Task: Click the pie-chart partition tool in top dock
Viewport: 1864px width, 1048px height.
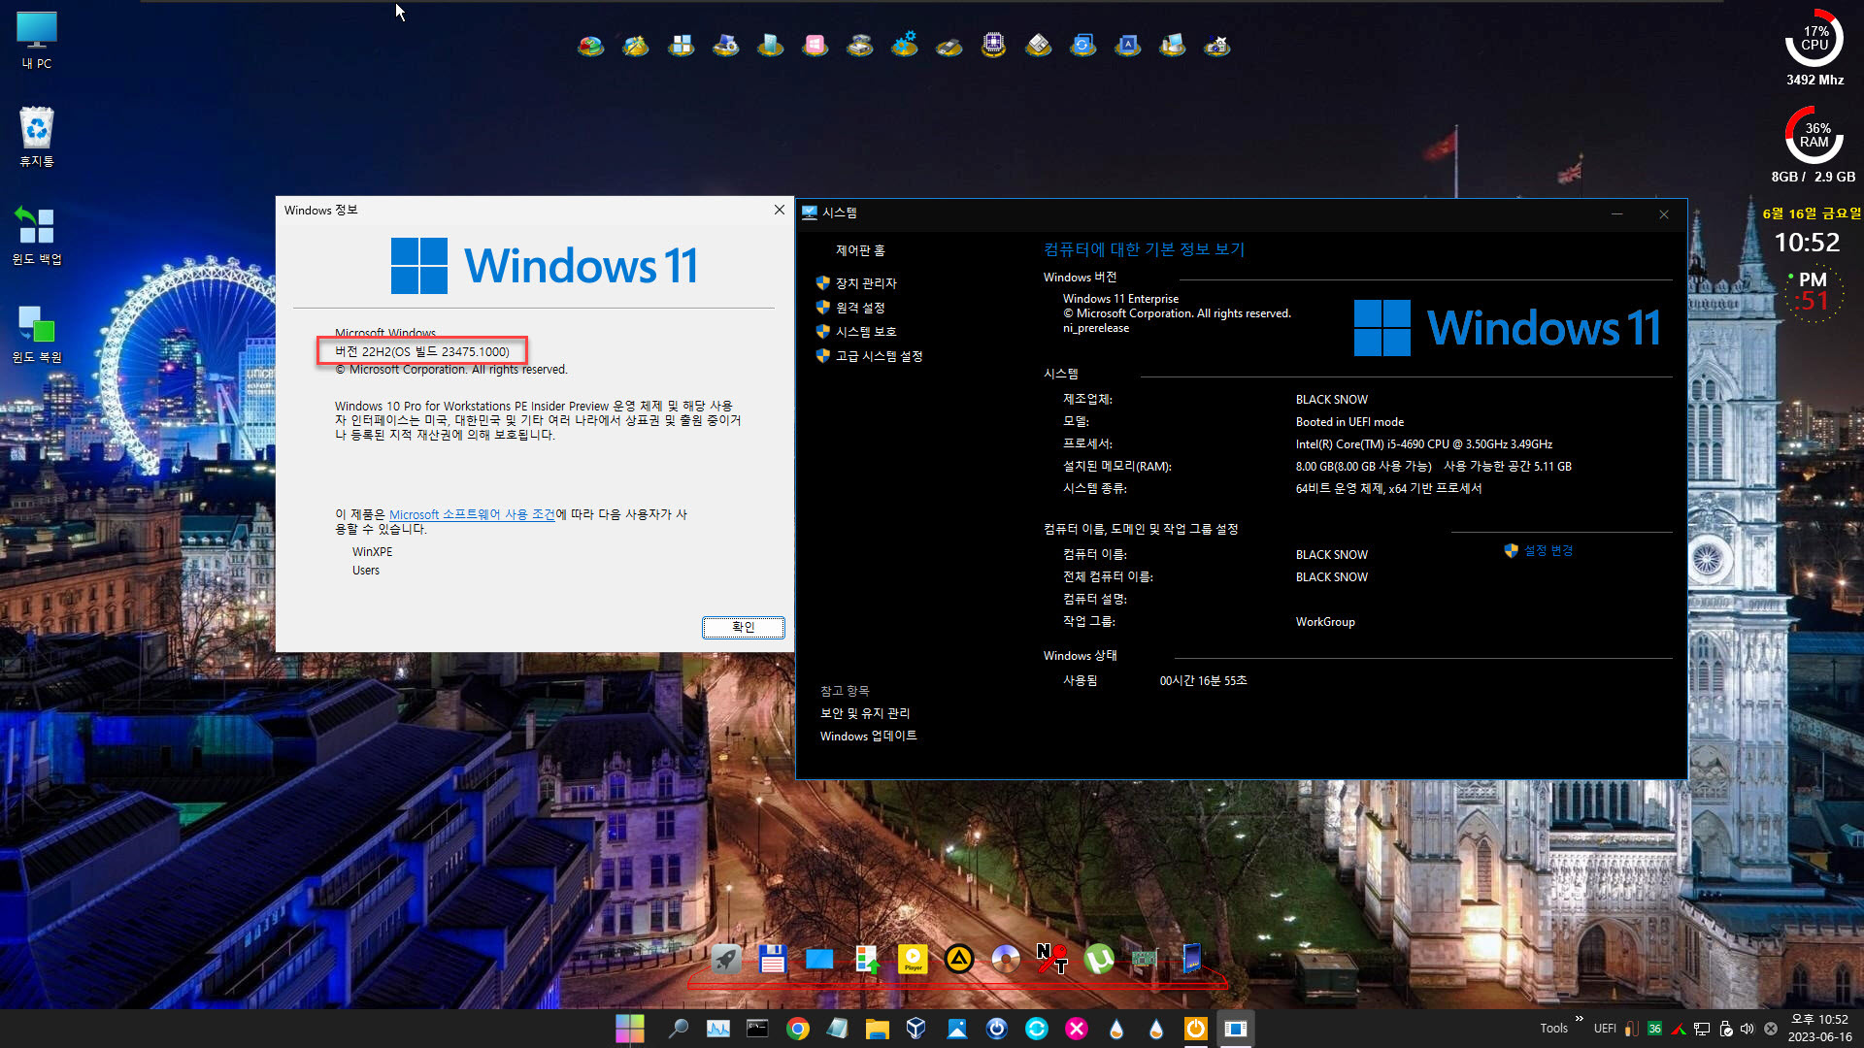Action: (590, 45)
